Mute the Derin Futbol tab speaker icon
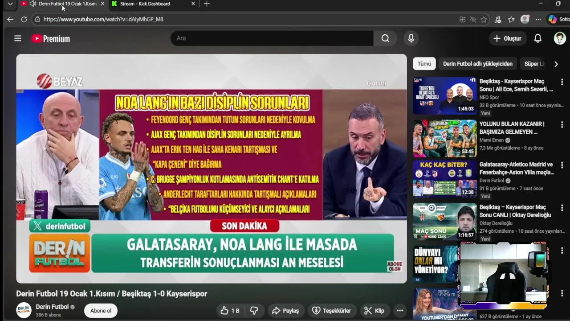 click(33, 4)
